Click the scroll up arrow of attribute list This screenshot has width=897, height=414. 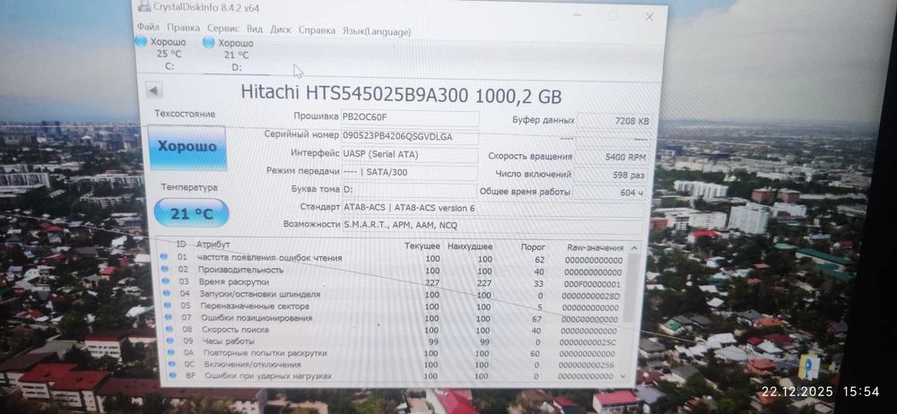tap(633, 248)
